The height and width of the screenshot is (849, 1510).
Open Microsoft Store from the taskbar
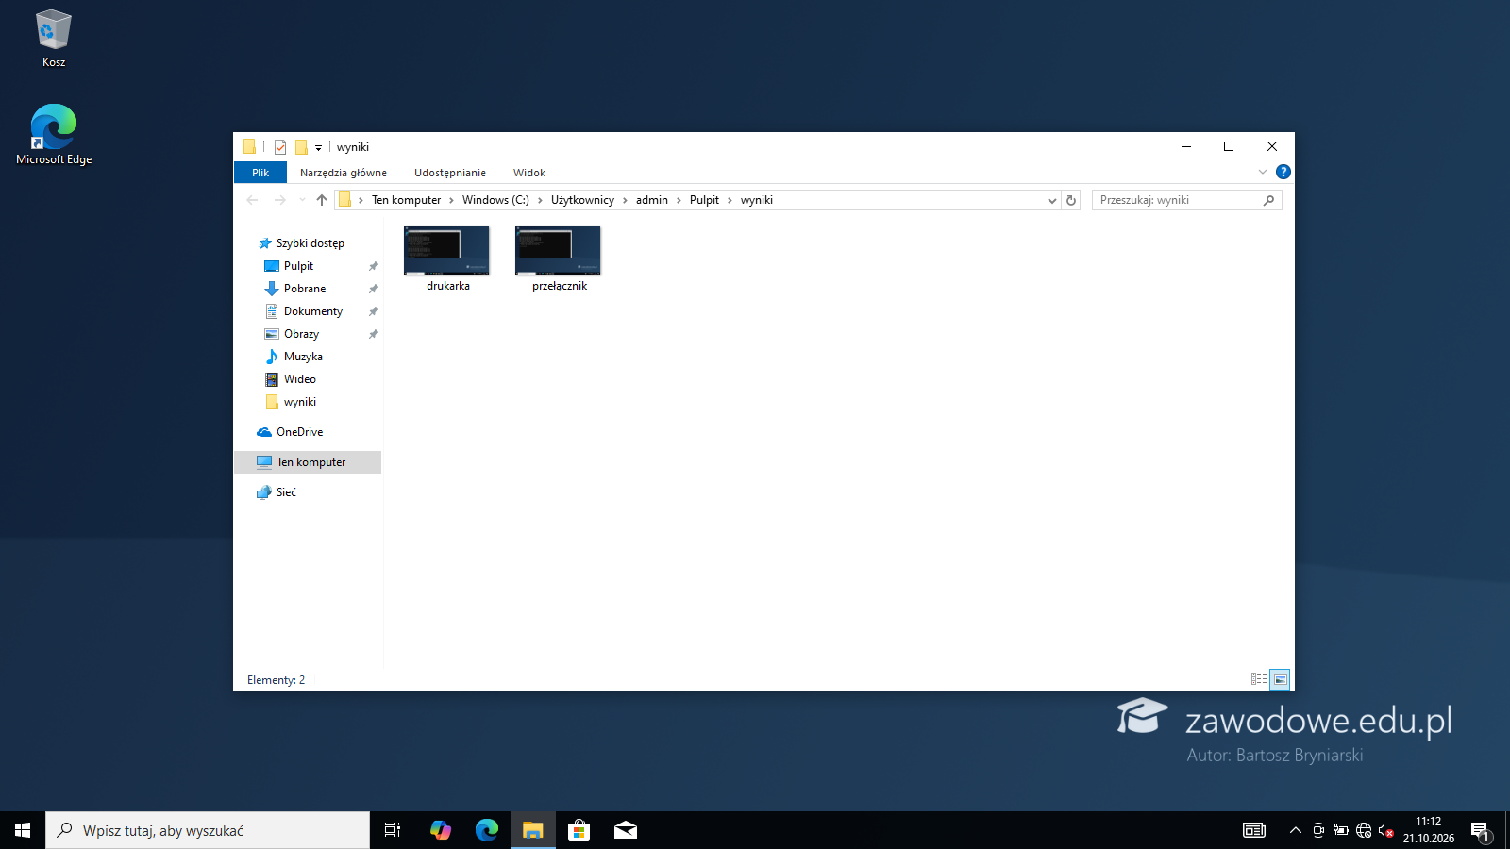[579, 830]
